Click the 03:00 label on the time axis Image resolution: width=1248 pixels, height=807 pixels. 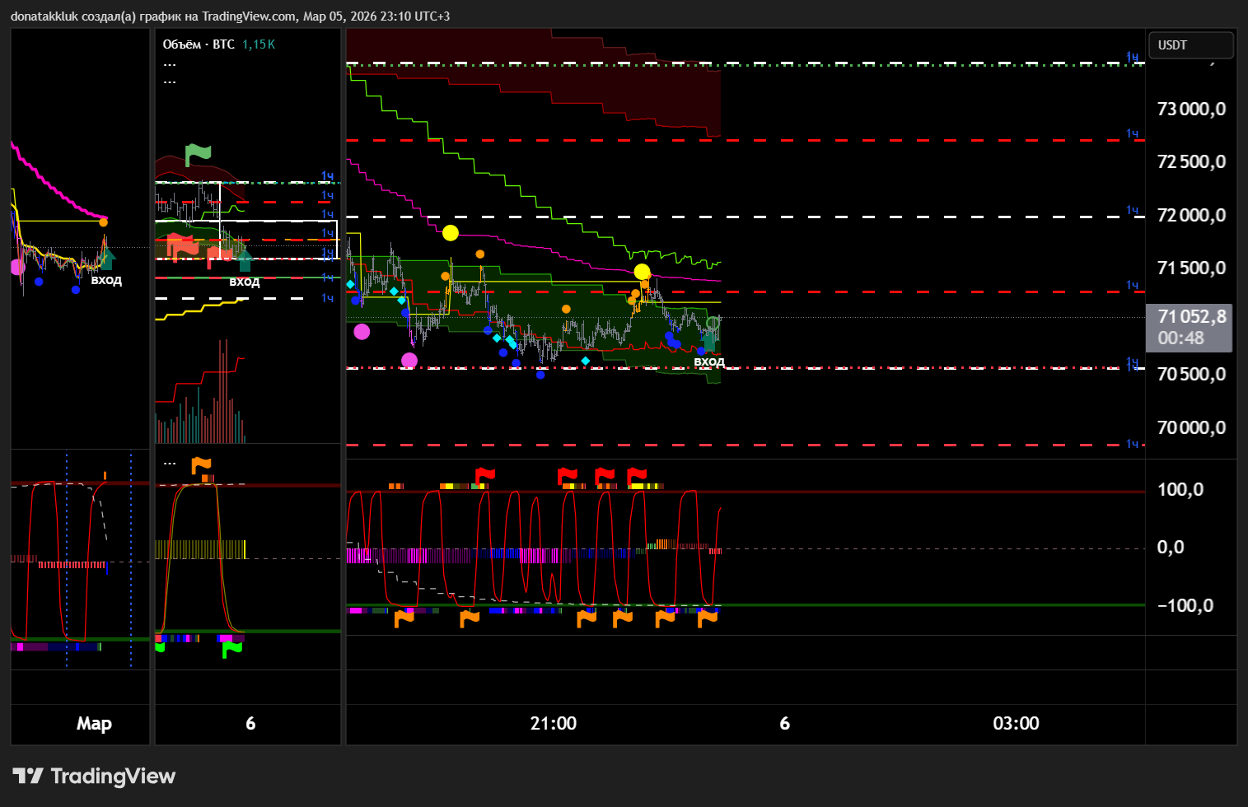1016,724
